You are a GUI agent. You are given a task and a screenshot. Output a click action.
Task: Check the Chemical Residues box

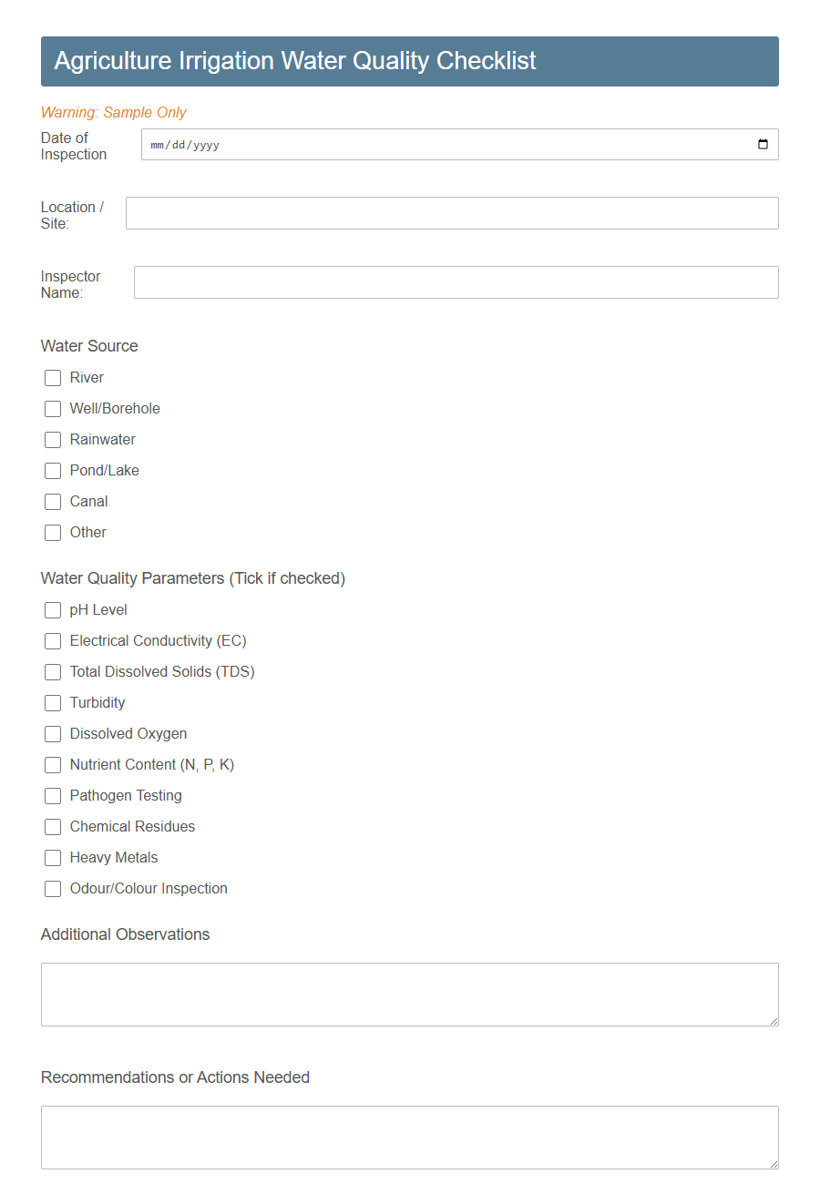tap(52, 826)
